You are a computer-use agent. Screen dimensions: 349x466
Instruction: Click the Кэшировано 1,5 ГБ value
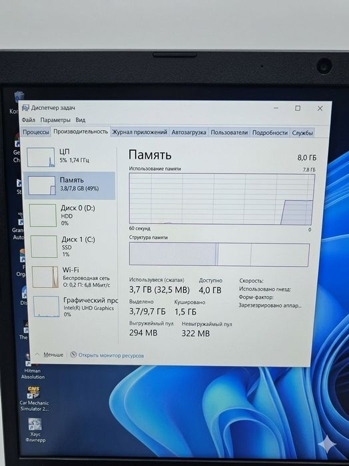tap(185, 312)
